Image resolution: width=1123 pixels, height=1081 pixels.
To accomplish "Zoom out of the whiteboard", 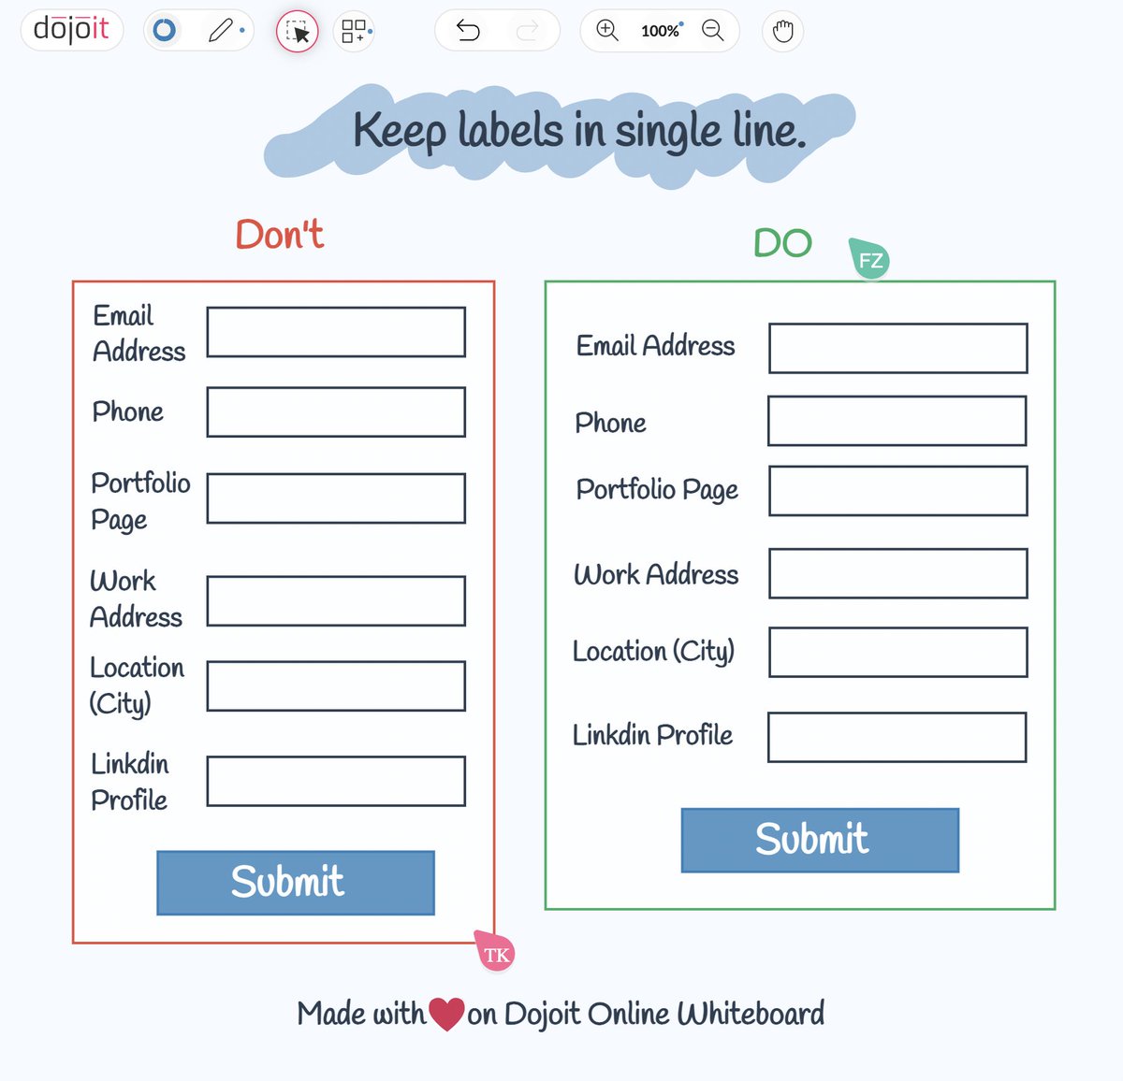I will coord(713,31).
